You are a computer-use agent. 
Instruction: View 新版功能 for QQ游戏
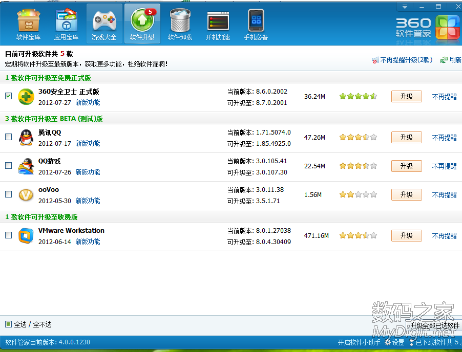(88, 172)
